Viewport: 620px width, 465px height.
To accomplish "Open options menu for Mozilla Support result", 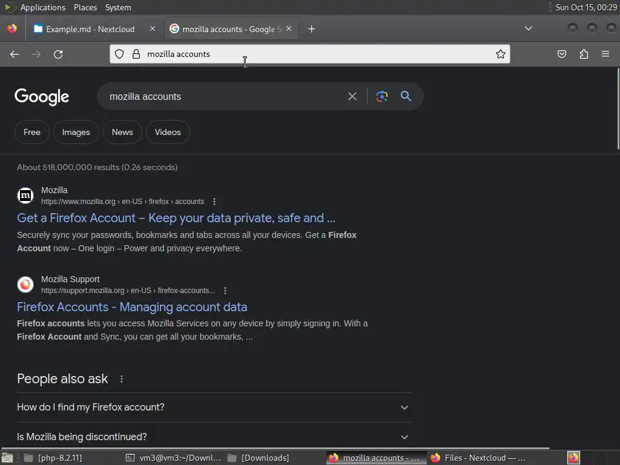I will [225, 291].
